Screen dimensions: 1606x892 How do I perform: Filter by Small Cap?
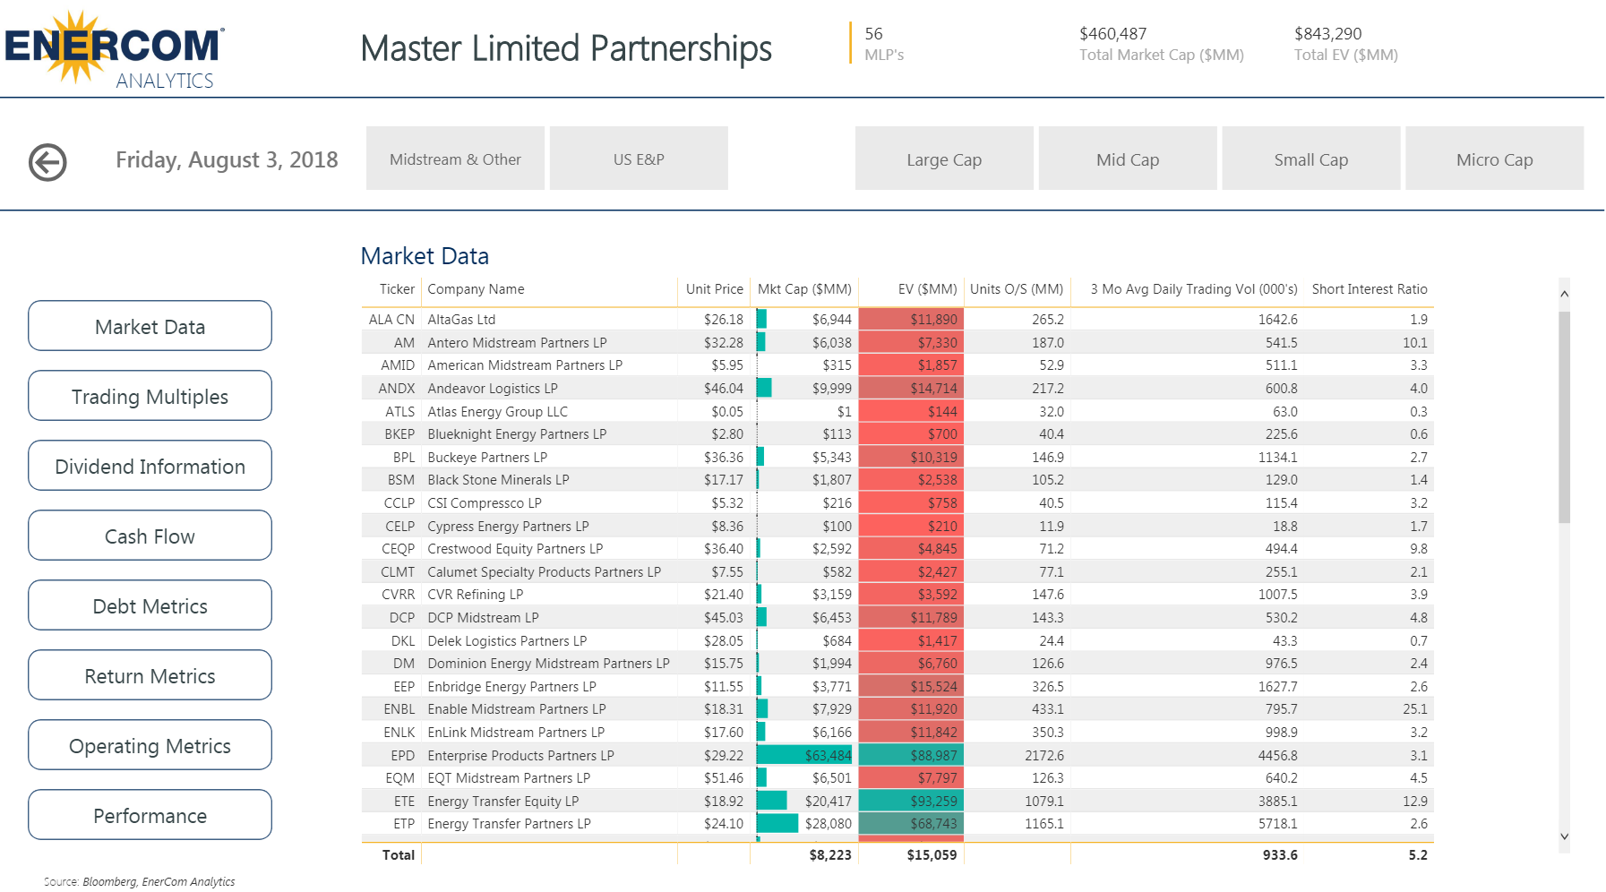[1311, 159]
